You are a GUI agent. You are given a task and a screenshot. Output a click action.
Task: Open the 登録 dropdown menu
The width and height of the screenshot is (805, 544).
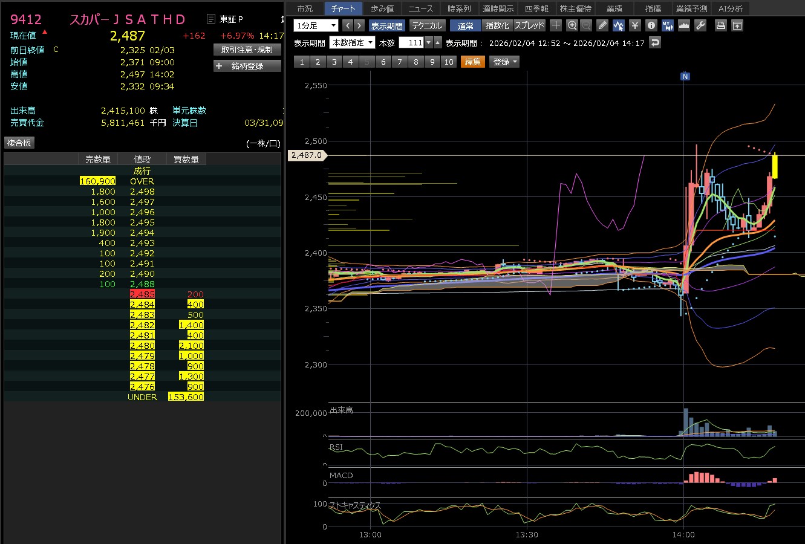click(504, 62)
